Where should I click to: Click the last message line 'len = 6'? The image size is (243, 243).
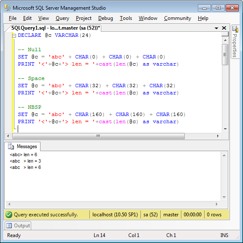25,167
